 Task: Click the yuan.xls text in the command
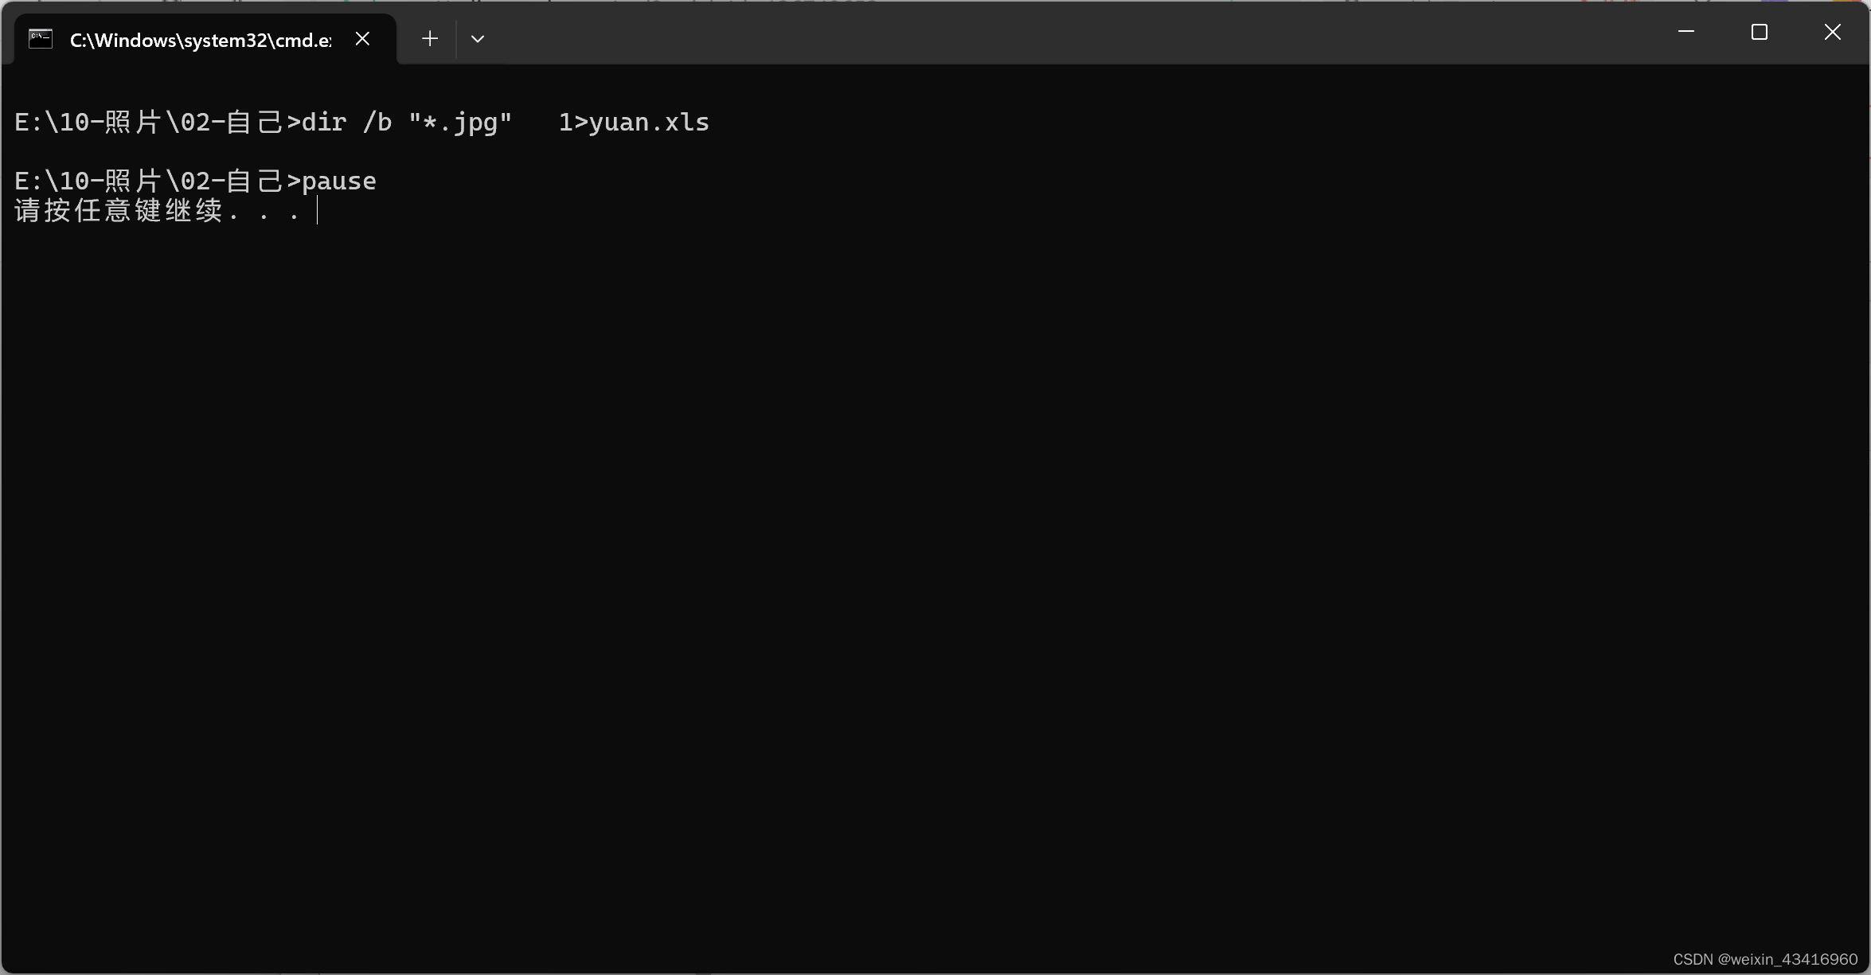pyautogui.click(x=649, y=123)
